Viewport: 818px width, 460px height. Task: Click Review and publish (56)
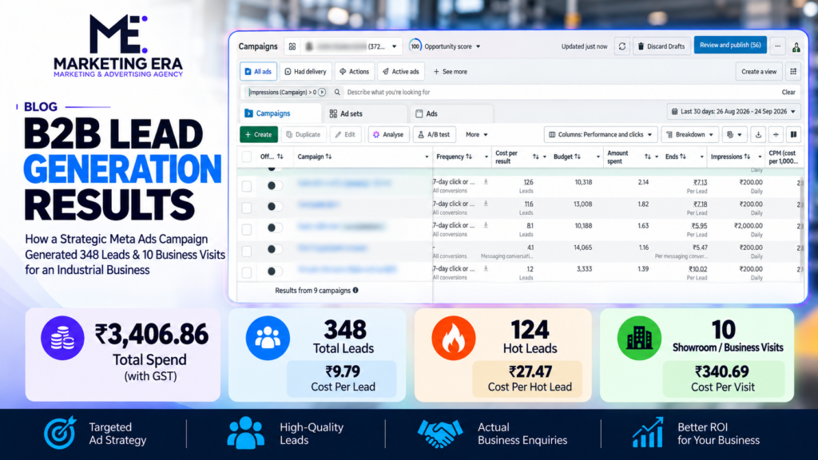[730, 46]
